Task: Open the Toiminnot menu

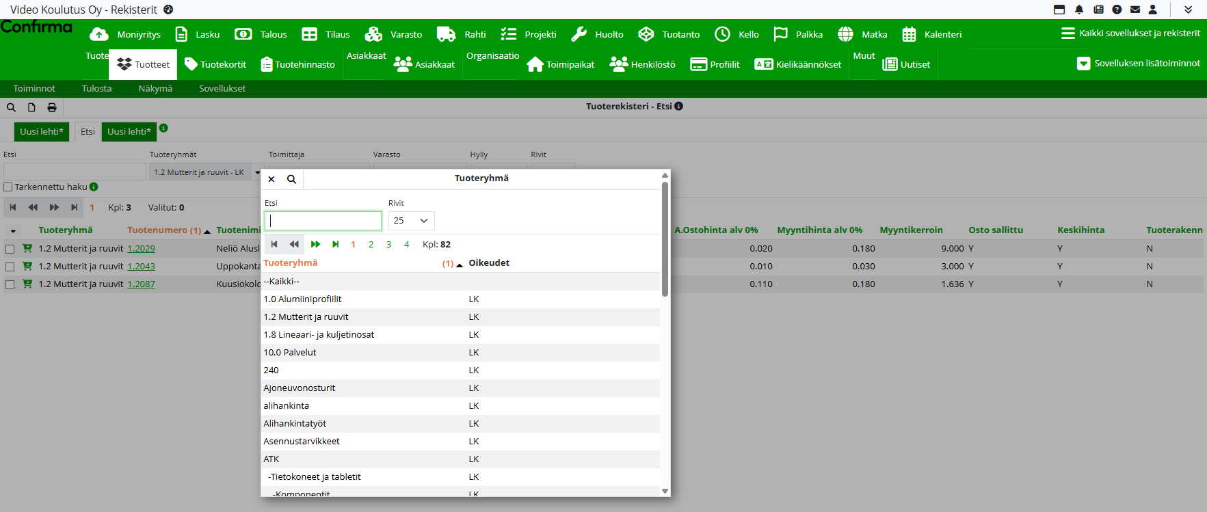Action: [x=34, y=89]
